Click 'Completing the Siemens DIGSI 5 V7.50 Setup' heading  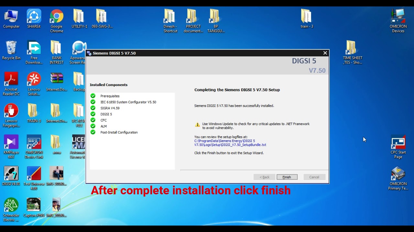tap(237, 90)
